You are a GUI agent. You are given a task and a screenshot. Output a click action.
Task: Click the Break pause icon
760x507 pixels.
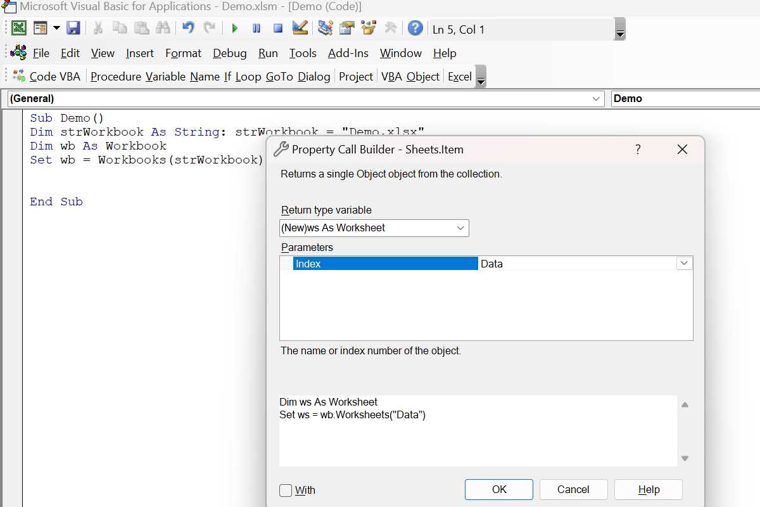pos(256,28)
